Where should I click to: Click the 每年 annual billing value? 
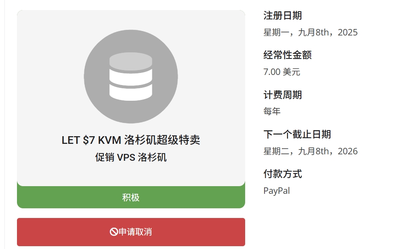[272, 111]
